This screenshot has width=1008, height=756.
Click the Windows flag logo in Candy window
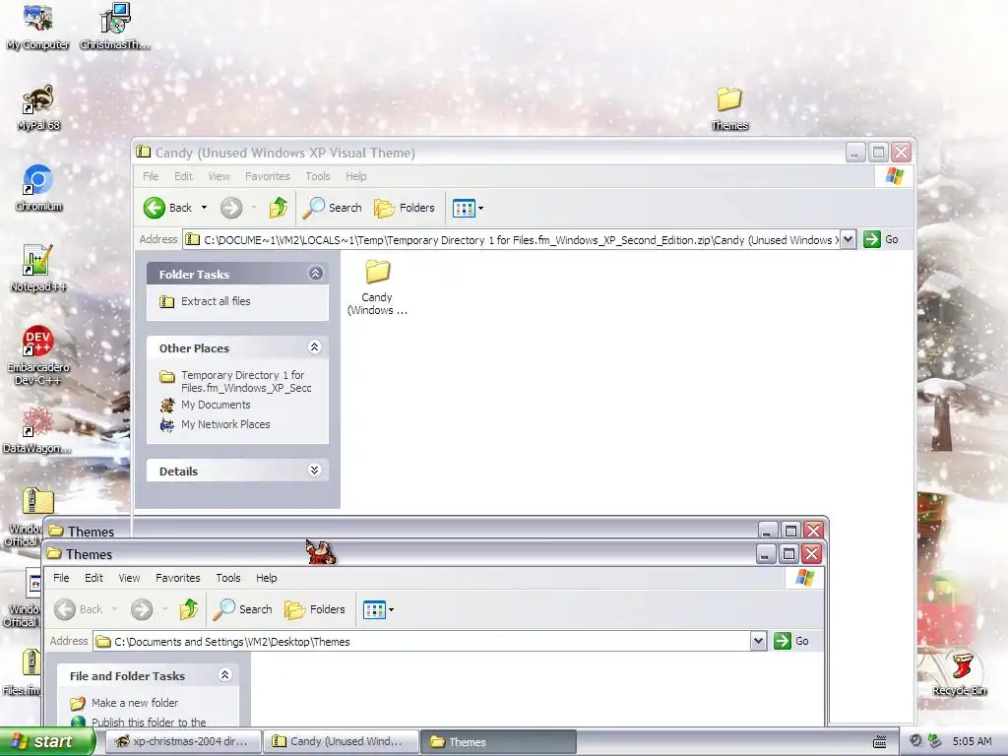point(894,176)
